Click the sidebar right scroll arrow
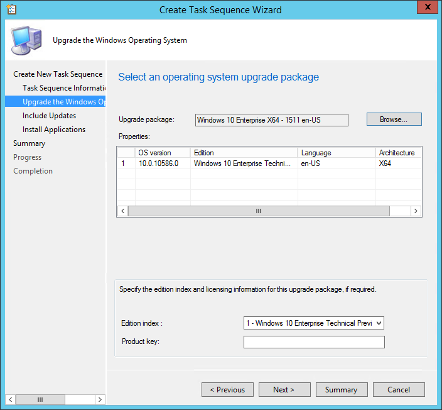The image size is (442, 410). coord(100,399)
